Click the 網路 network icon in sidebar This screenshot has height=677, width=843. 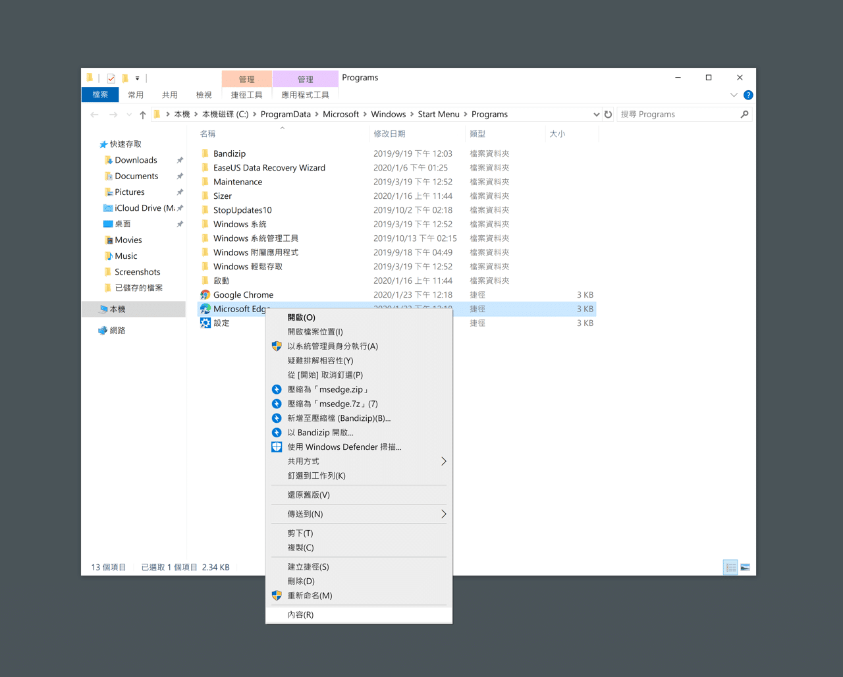(103, 331)
